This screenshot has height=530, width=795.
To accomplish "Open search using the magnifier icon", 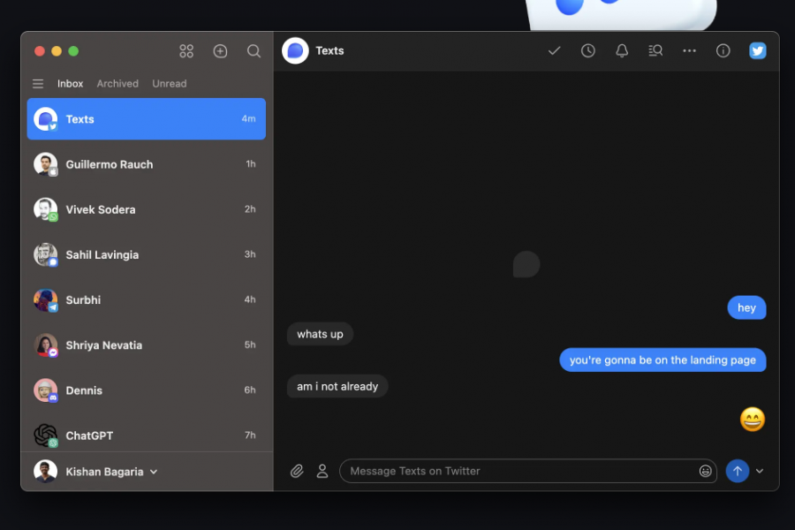I will coord(254,51).
